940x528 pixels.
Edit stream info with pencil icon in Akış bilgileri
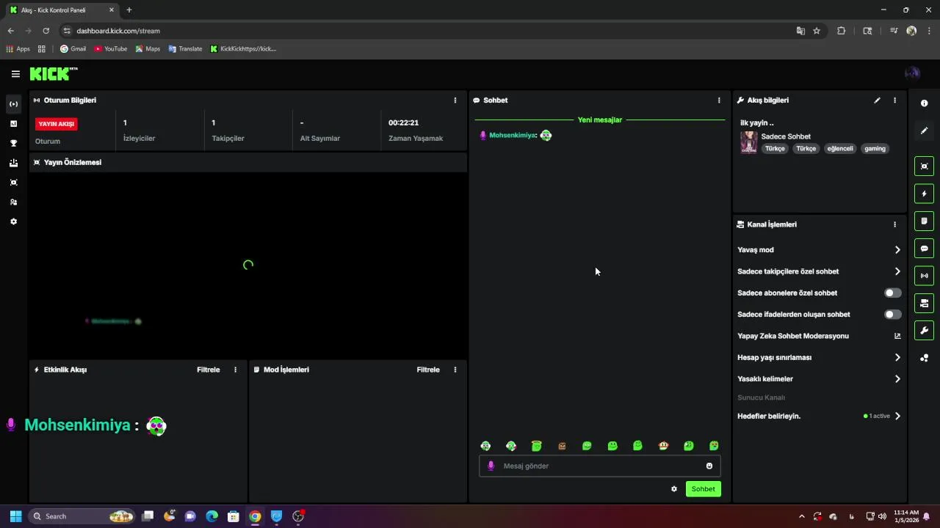tap(877, 100)
